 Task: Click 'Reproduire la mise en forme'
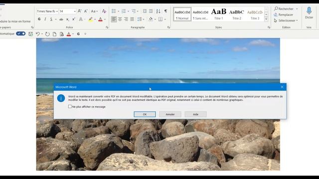pyautogui.click(x=15, y=21)
